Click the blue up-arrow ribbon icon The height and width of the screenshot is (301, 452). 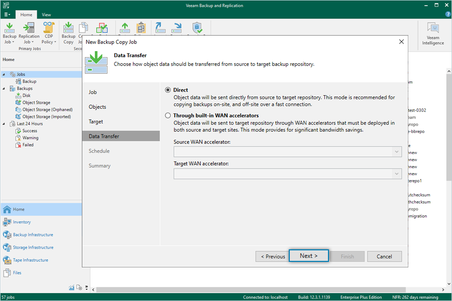[160, 28]
